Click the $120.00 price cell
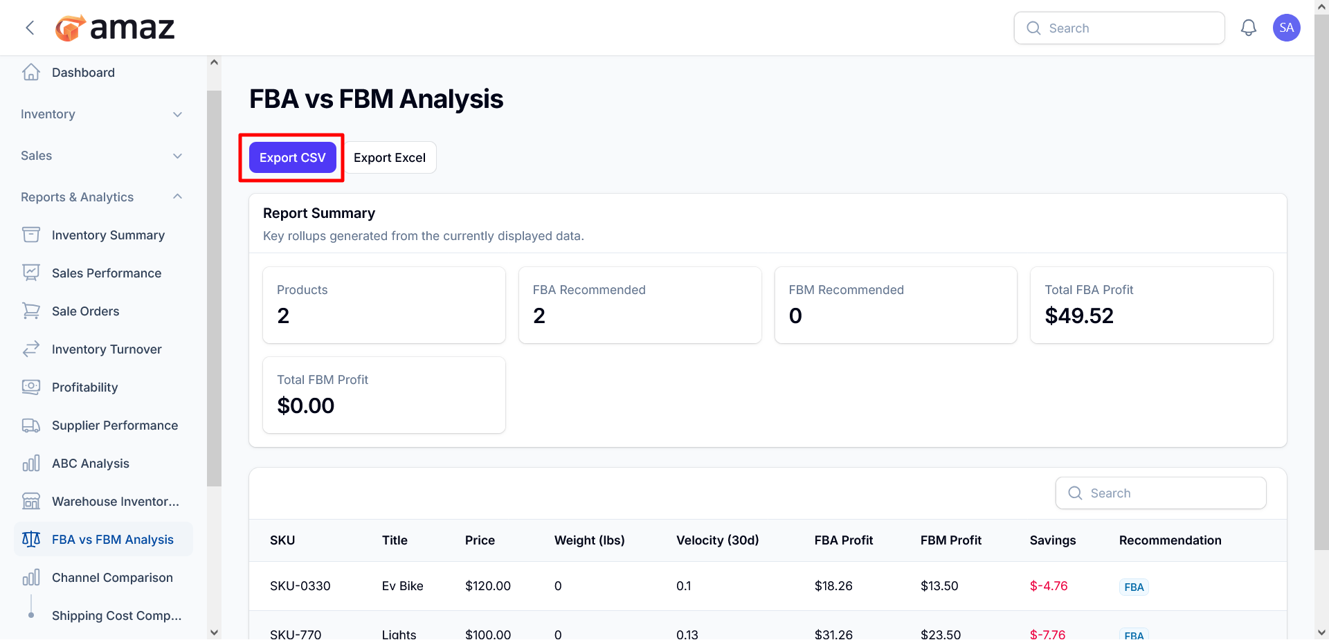The image size is (1329, 640). pyautogui.click(x=487, y=586)
